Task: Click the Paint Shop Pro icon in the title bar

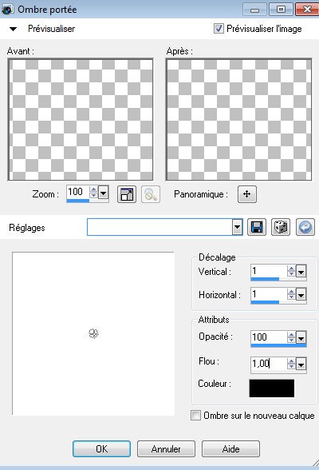Action: [x=7, y=10]
